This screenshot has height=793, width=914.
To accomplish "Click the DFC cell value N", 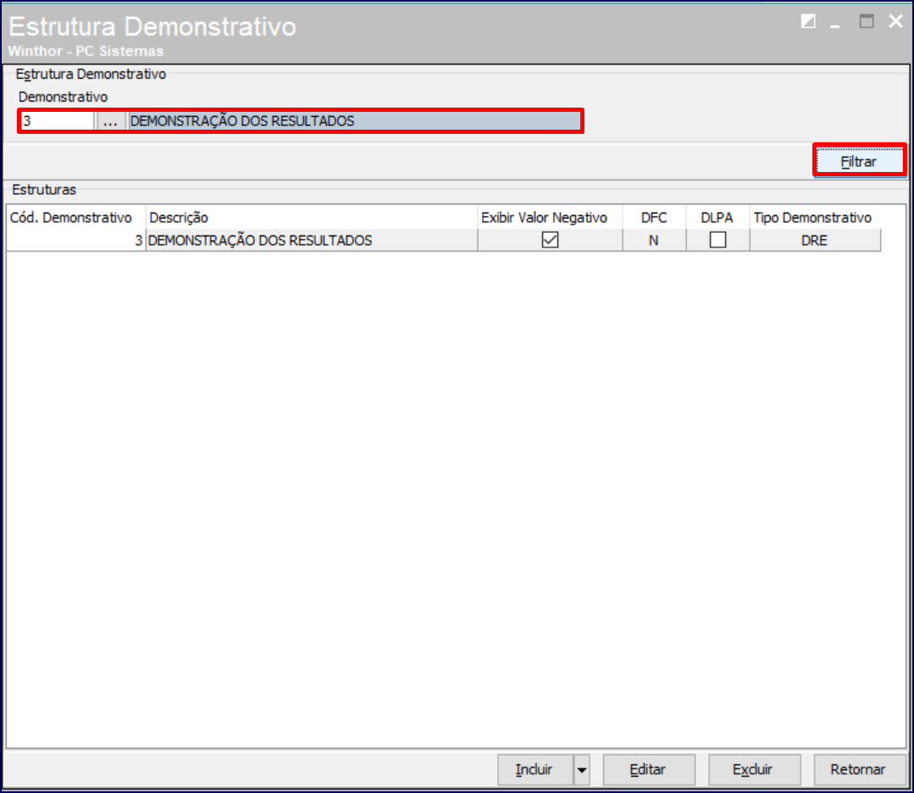I will pyautogui.click(x=654, y=241).
